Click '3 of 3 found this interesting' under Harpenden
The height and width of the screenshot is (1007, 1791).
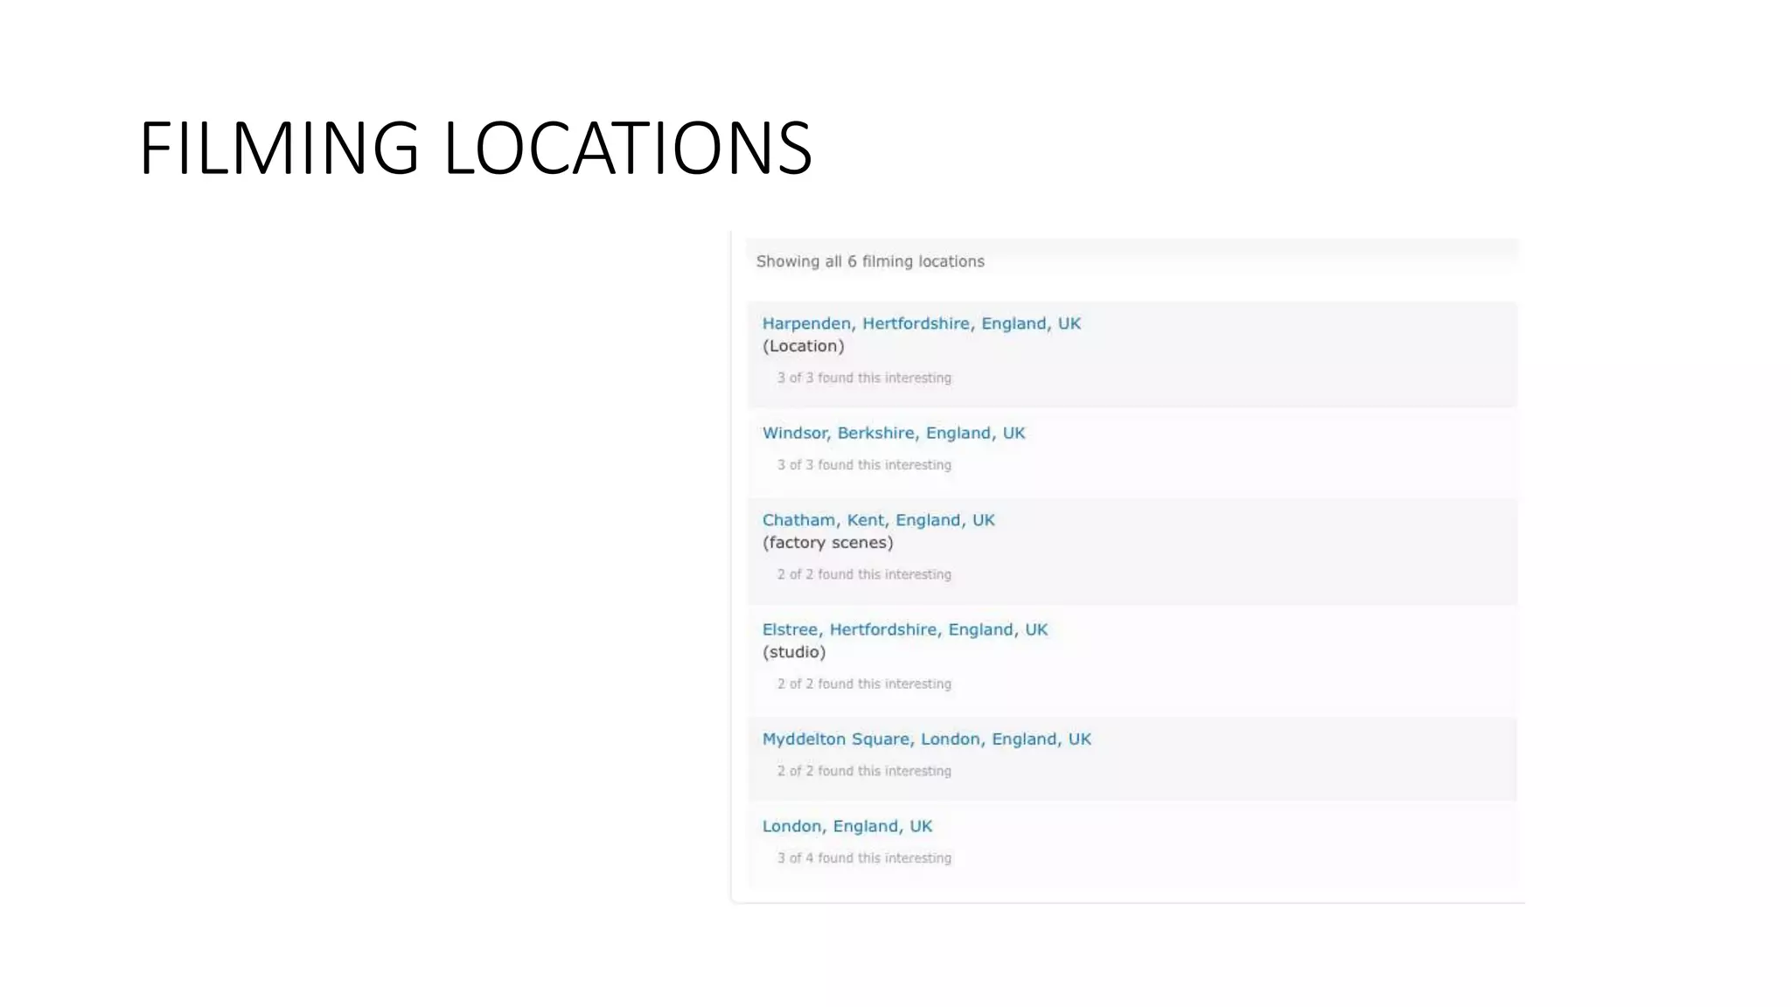[863, 378]
